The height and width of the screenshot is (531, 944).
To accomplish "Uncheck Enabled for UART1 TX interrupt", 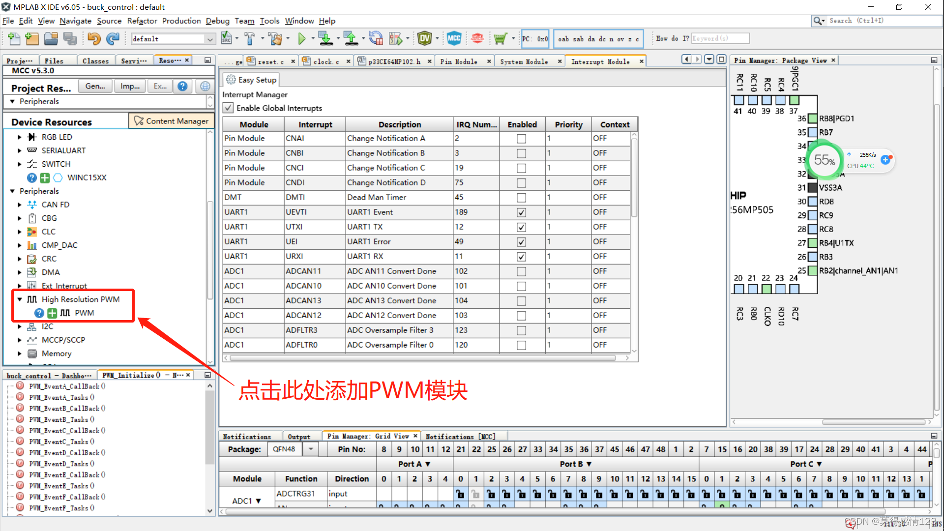I will pyautogui.click(x=521, y=227).
